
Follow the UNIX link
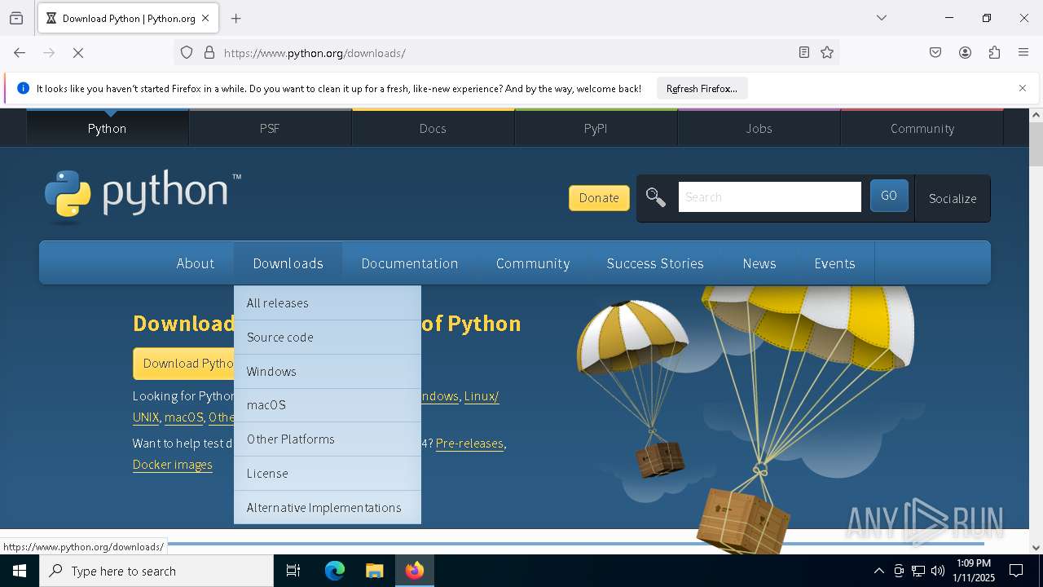click(146, 417)
